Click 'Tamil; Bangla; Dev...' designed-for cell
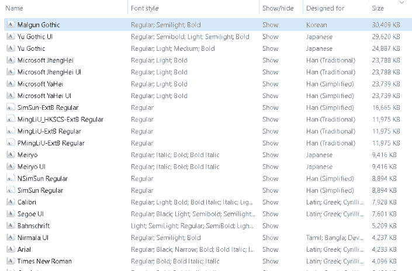This screenshot has width=412, height=271. click(335, 238)
